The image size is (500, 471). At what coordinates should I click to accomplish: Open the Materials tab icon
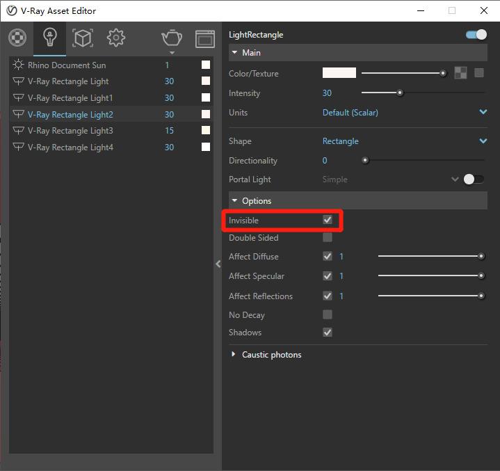[x=17, y=38]
